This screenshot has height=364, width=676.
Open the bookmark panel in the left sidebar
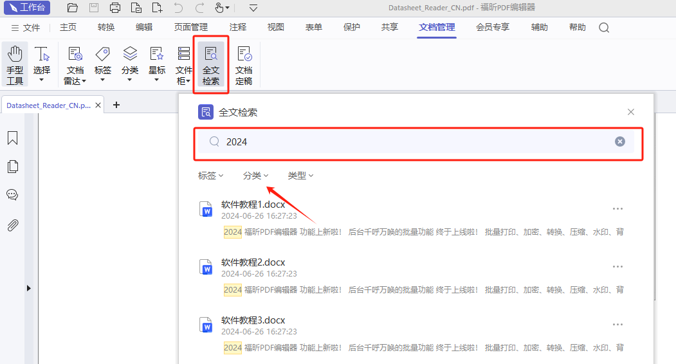click(12, 138)
